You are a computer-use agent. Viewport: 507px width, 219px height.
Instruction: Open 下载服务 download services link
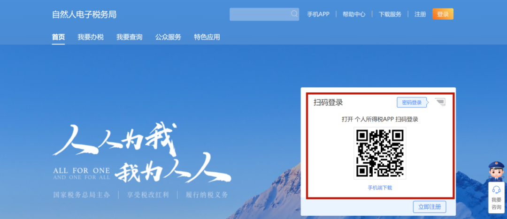coord(390,14)
